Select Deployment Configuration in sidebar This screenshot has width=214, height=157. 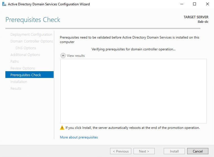[31, 35]
